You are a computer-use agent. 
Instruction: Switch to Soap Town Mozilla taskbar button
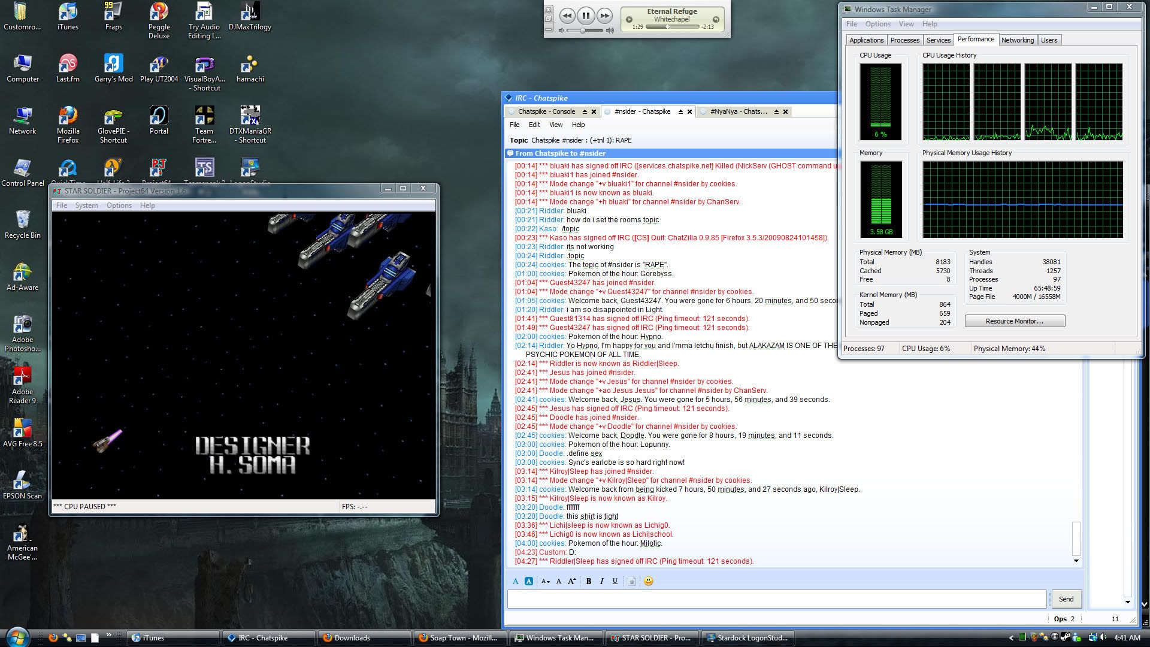click(x=460, y=638)
